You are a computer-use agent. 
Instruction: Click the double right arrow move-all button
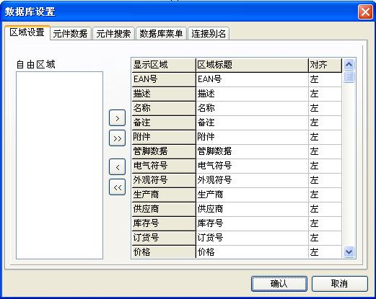[117, 138]
